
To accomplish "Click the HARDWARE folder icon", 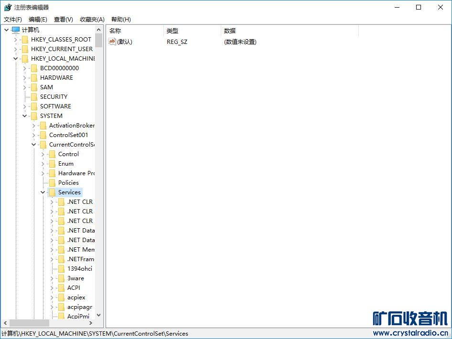I will coord(34,77).
